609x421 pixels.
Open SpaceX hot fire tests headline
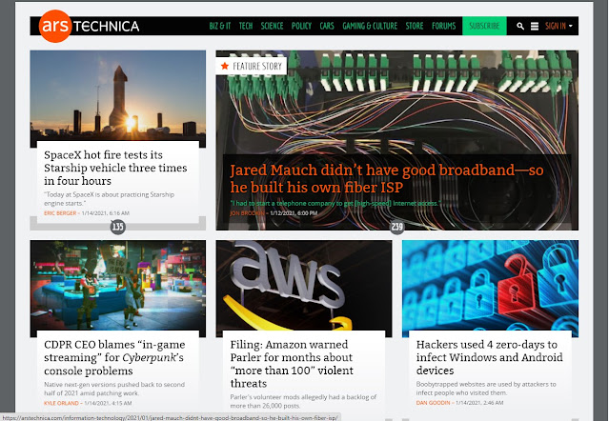[115, 168]
